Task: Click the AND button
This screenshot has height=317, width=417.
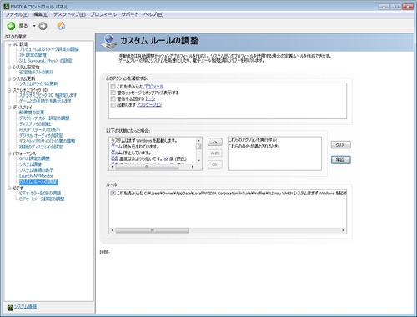Action: coord(214,153)
